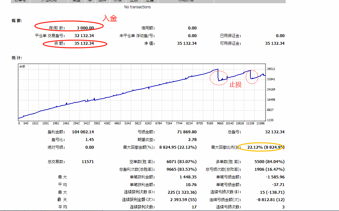Click the 5823 tick on chart x-axis
The width and height of the screenshot is (339, 211).
click(x=138, y=123)
